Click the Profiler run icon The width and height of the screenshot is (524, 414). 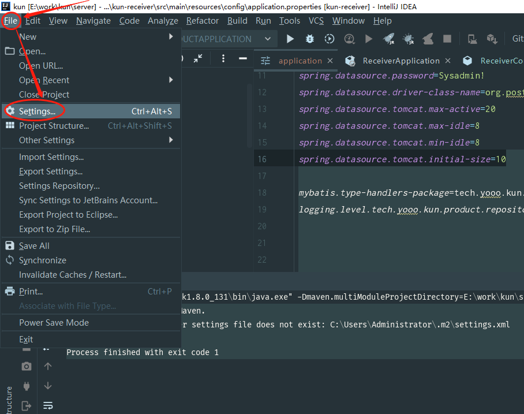349,39
